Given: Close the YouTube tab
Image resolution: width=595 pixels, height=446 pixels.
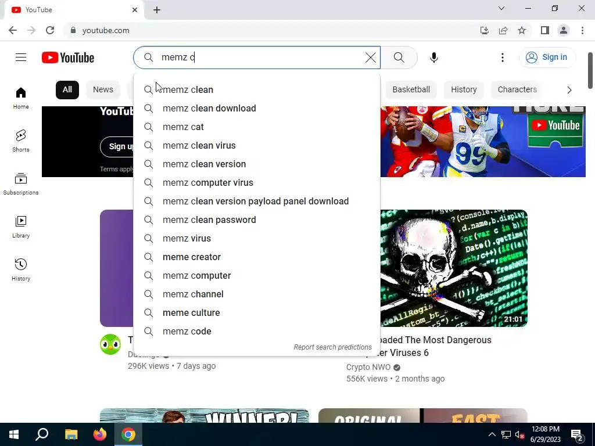Looking at the screenshot, I should [135, 10].
